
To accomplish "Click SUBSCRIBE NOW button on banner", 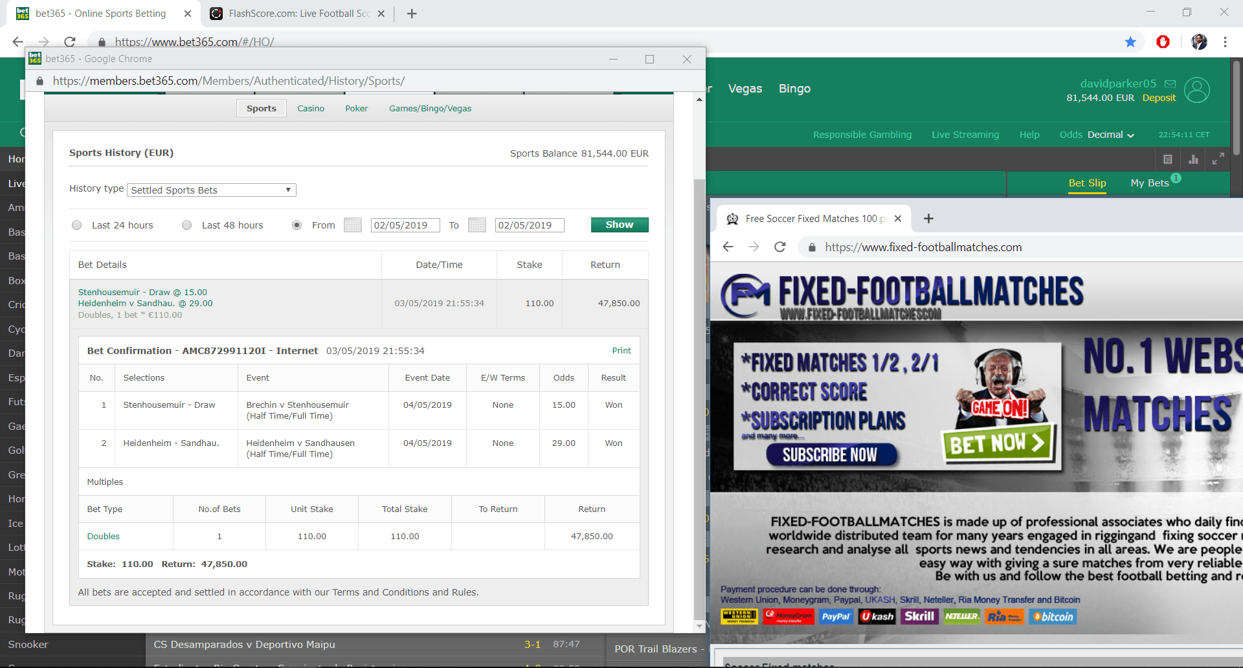I will (831, 455).
